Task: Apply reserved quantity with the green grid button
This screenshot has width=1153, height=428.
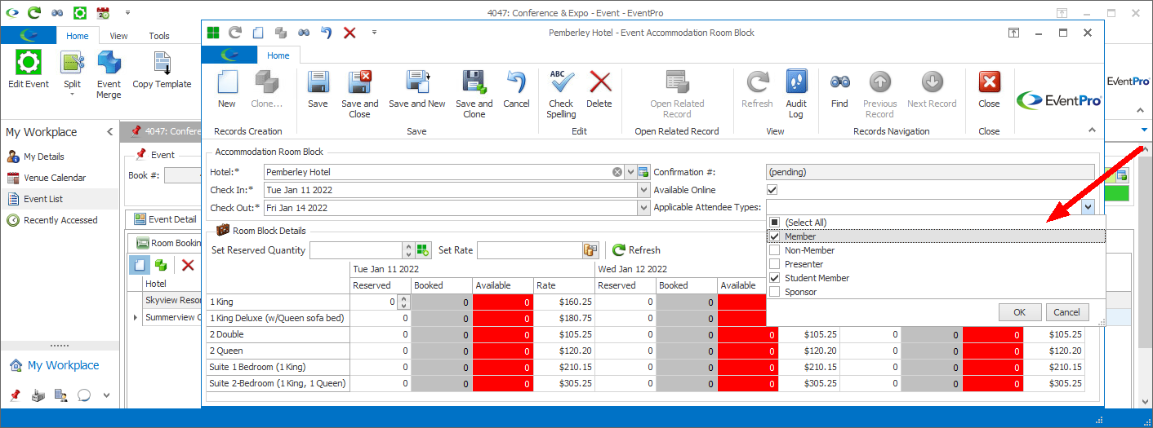Action: click(423, 250)
